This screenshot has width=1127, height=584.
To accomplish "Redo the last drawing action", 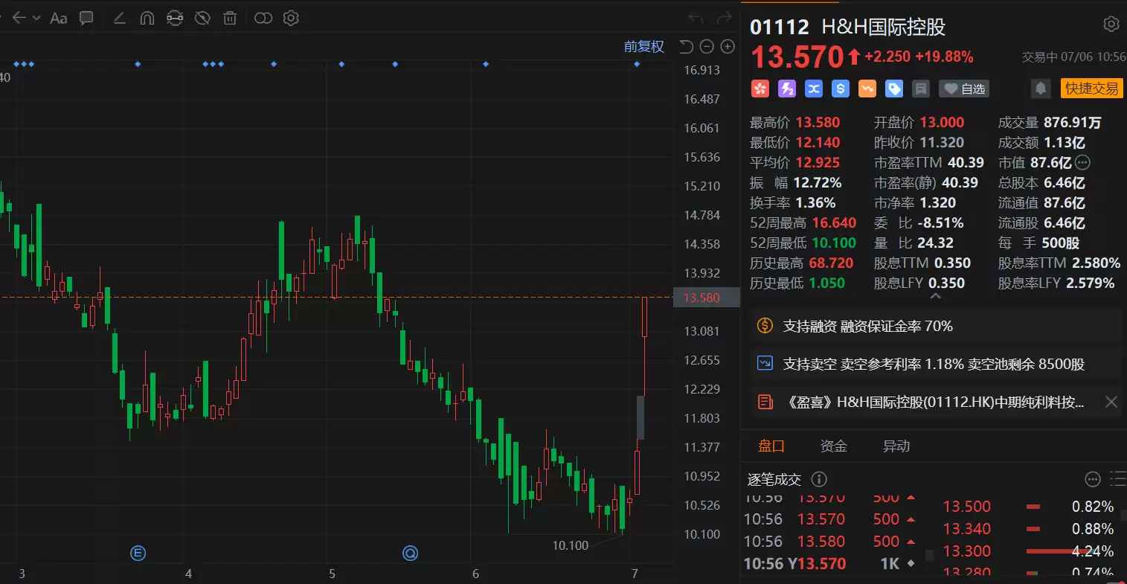I will 724,19.
